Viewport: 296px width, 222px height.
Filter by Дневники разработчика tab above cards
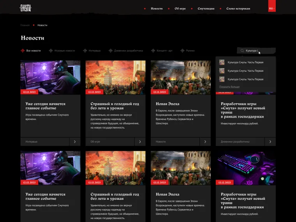pos(129,51)
